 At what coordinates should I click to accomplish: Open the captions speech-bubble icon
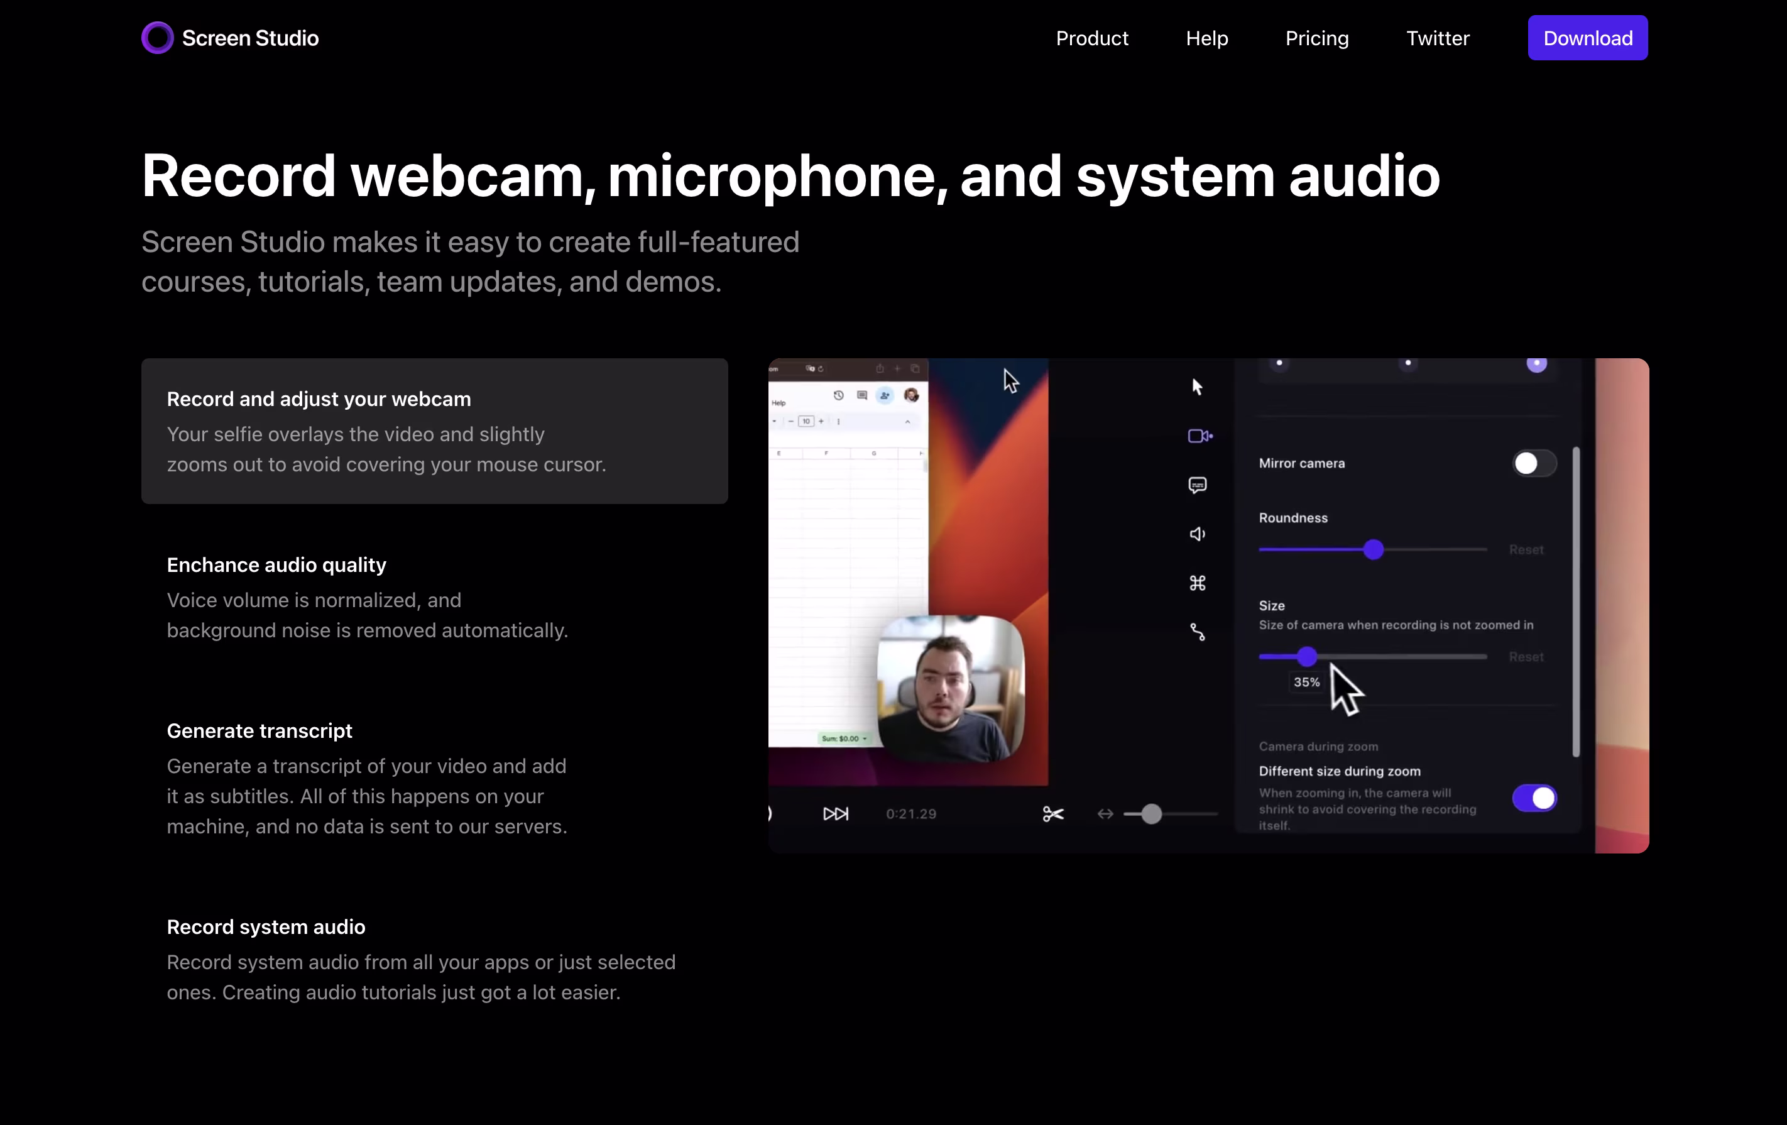click(1197, 485)
